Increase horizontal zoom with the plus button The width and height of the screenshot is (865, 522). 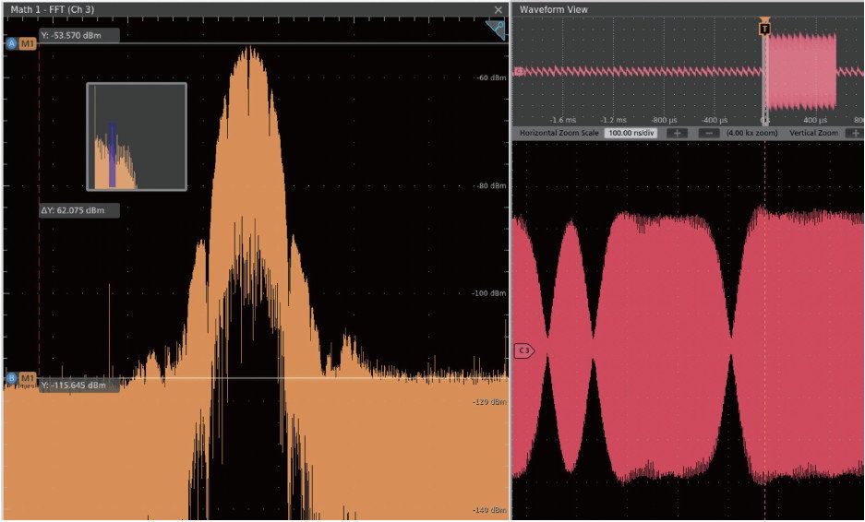(677, 133)
